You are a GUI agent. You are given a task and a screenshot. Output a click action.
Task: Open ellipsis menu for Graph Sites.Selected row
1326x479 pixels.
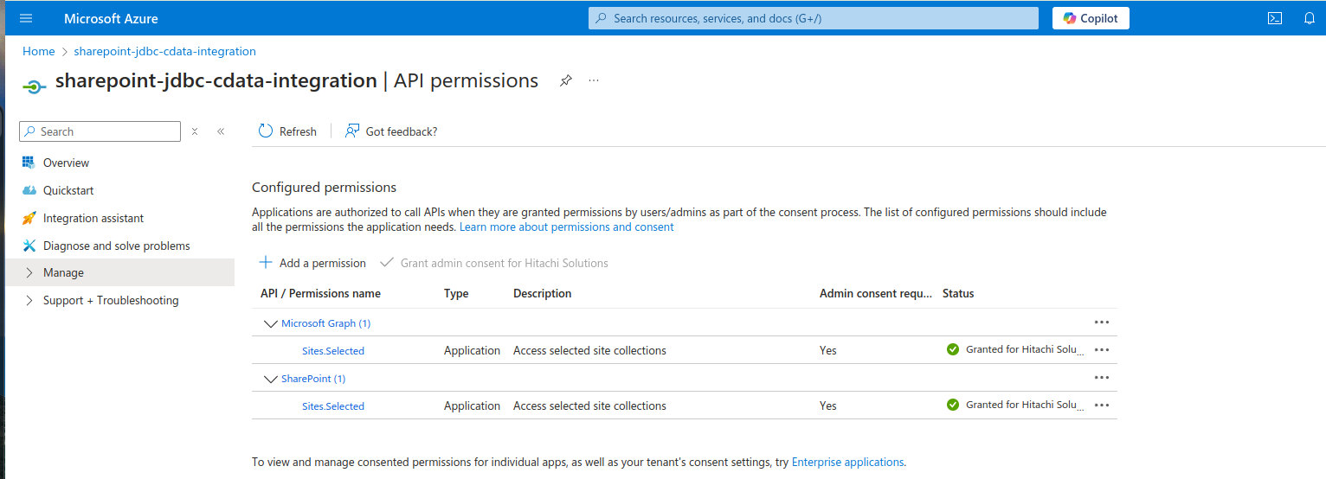click(1102, 349)
